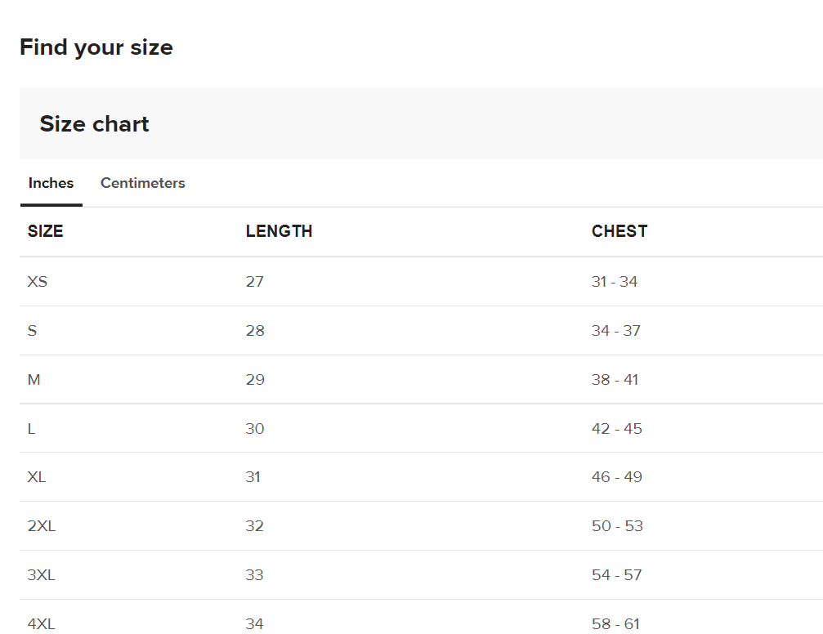
Task: Click the chest value 38 - 41
Action: [615, 380]
